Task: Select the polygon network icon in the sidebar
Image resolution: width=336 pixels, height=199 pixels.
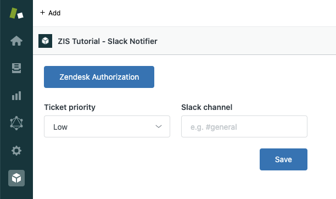Action: (16, 123)
